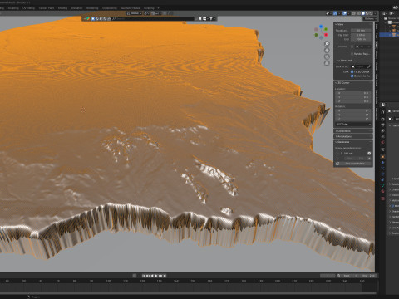399x299 pixels.
Task: Expand the Annotations panel
Action: (x=353, y=136)
